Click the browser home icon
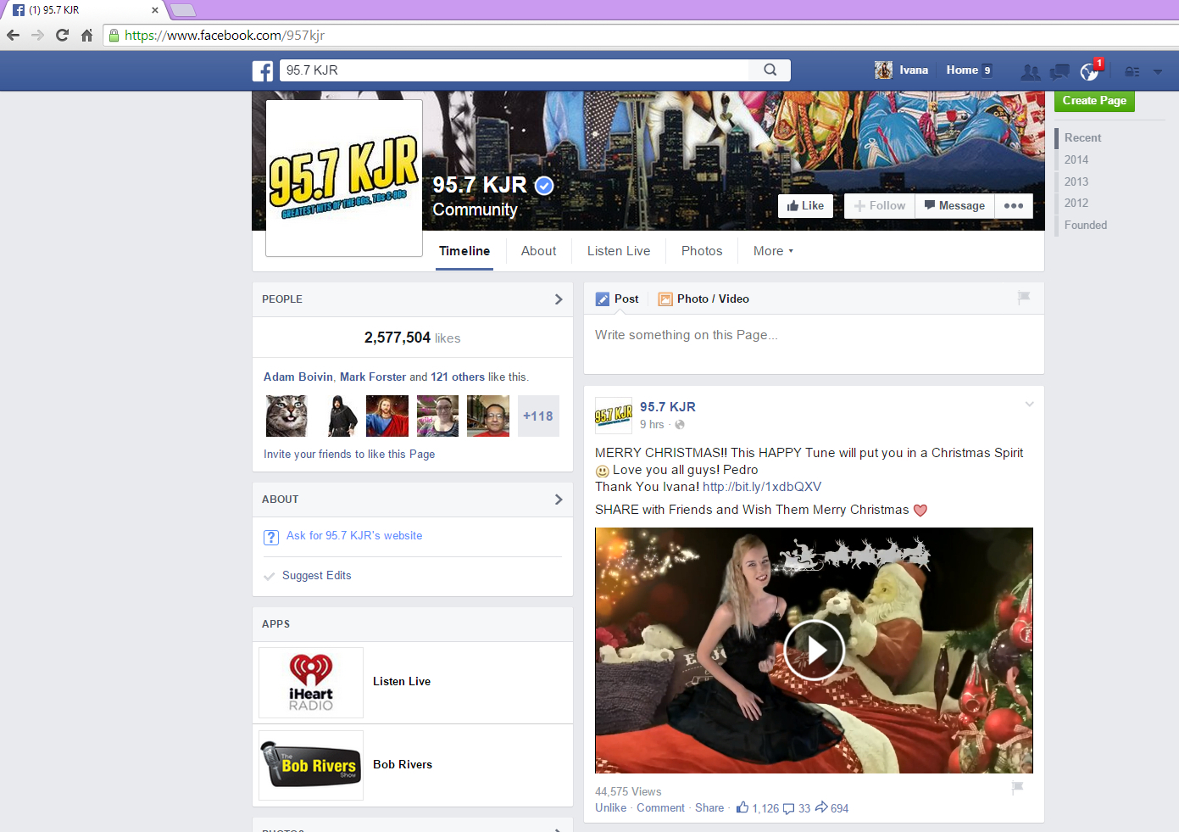Screen dimensions: 1179x832 [x=86, y=35]
